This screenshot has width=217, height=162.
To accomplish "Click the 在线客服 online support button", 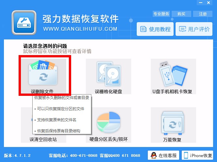I will click(163, 155).
